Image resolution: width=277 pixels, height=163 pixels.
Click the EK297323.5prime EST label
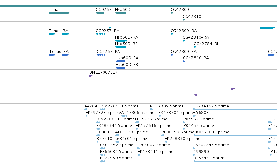pos(103,113)
